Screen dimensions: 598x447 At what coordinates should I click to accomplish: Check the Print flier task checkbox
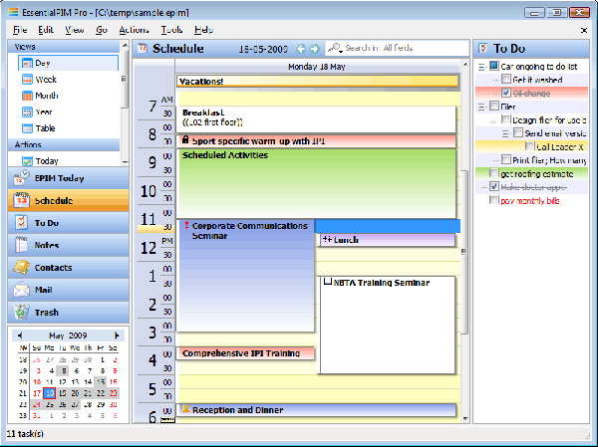506,159
